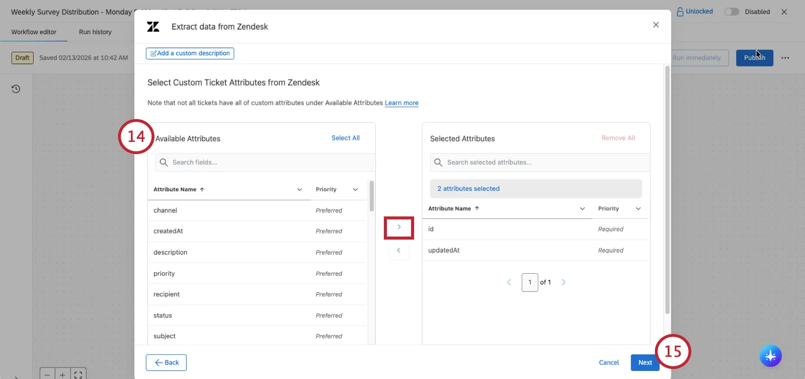Close the Extract data from Zendesk dialog
Viewport: 805px width, 379px height.
point(656,25)
